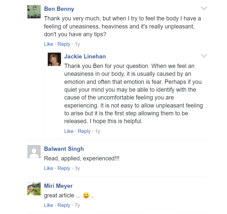Click the 7y timestamp on Miri Meyer's comment
Image resolution: width=227 pixels, height=214 pixels.
point(77,205)
